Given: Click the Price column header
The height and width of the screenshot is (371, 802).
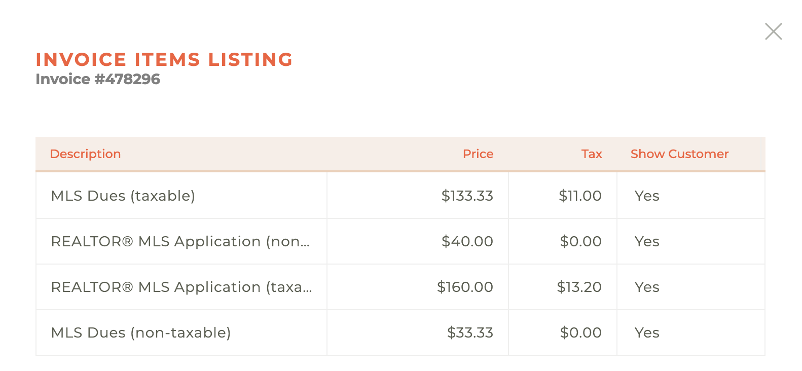Looking at the screenshot, I should pyautogui.click(x=478, y=154).
